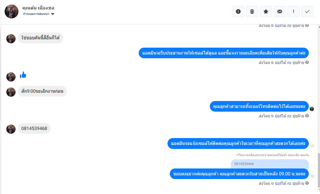Click the spam report icon in header

click(238, 11)
